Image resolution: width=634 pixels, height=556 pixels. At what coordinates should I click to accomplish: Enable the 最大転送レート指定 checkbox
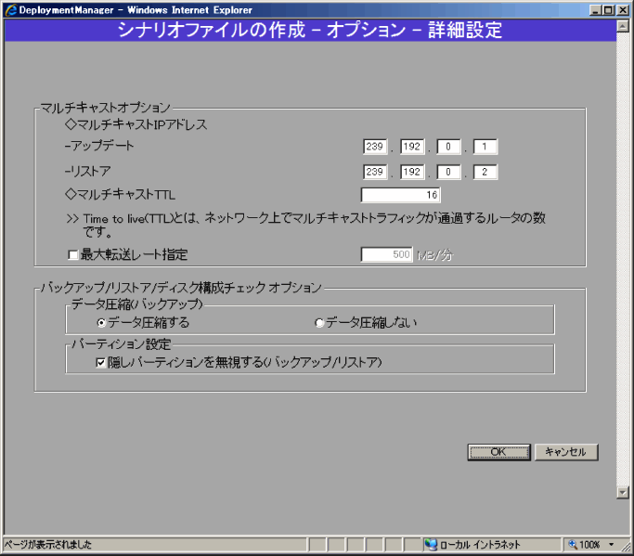72,254
